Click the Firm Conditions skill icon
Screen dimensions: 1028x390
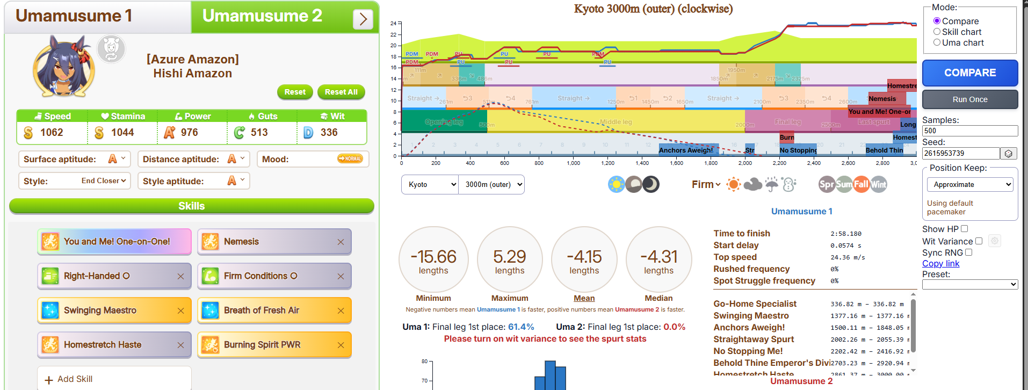(211, 276)
